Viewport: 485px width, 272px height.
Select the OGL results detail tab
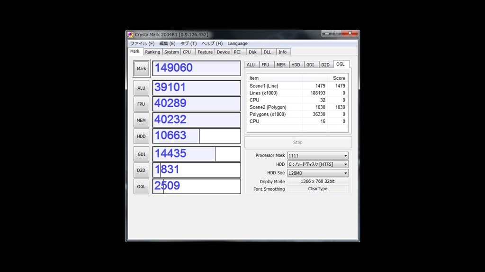click(x=341, y=64)
